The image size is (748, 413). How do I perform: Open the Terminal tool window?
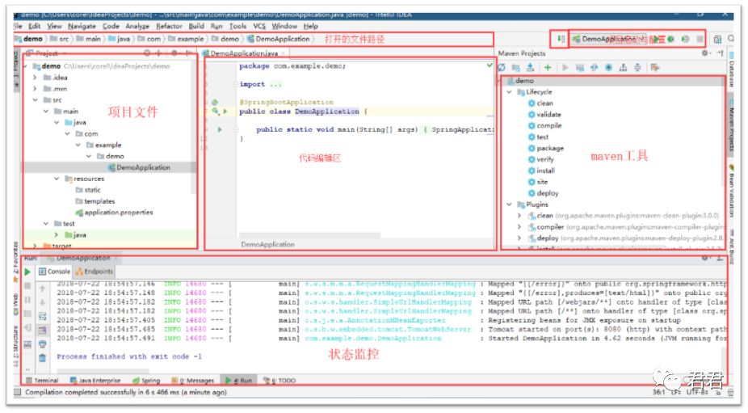[42, 381]
